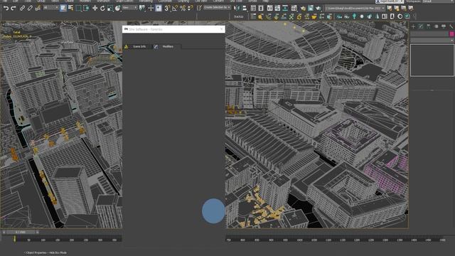Activate the Select and Move tool
The height and width of the screenshot is (256, 455).
tap(95, 8)
